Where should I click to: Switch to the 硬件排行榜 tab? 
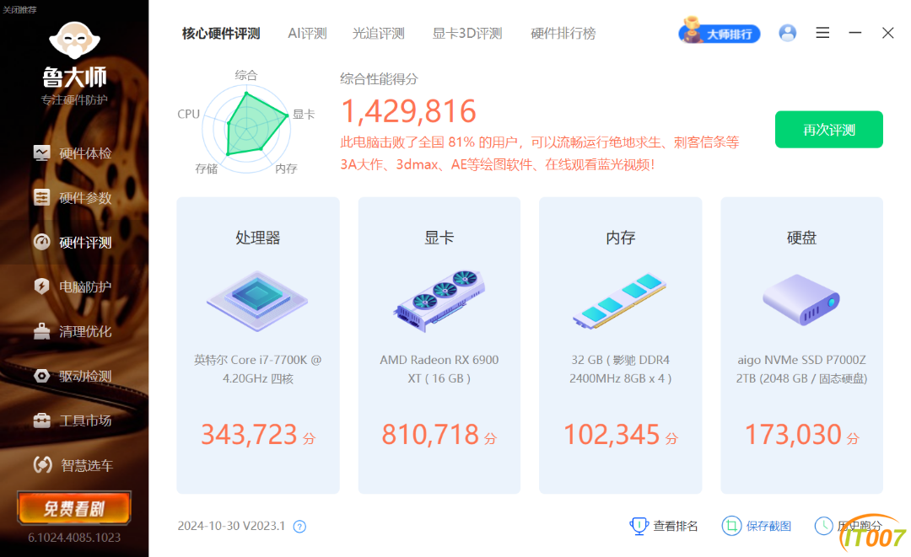pos(563,34)
